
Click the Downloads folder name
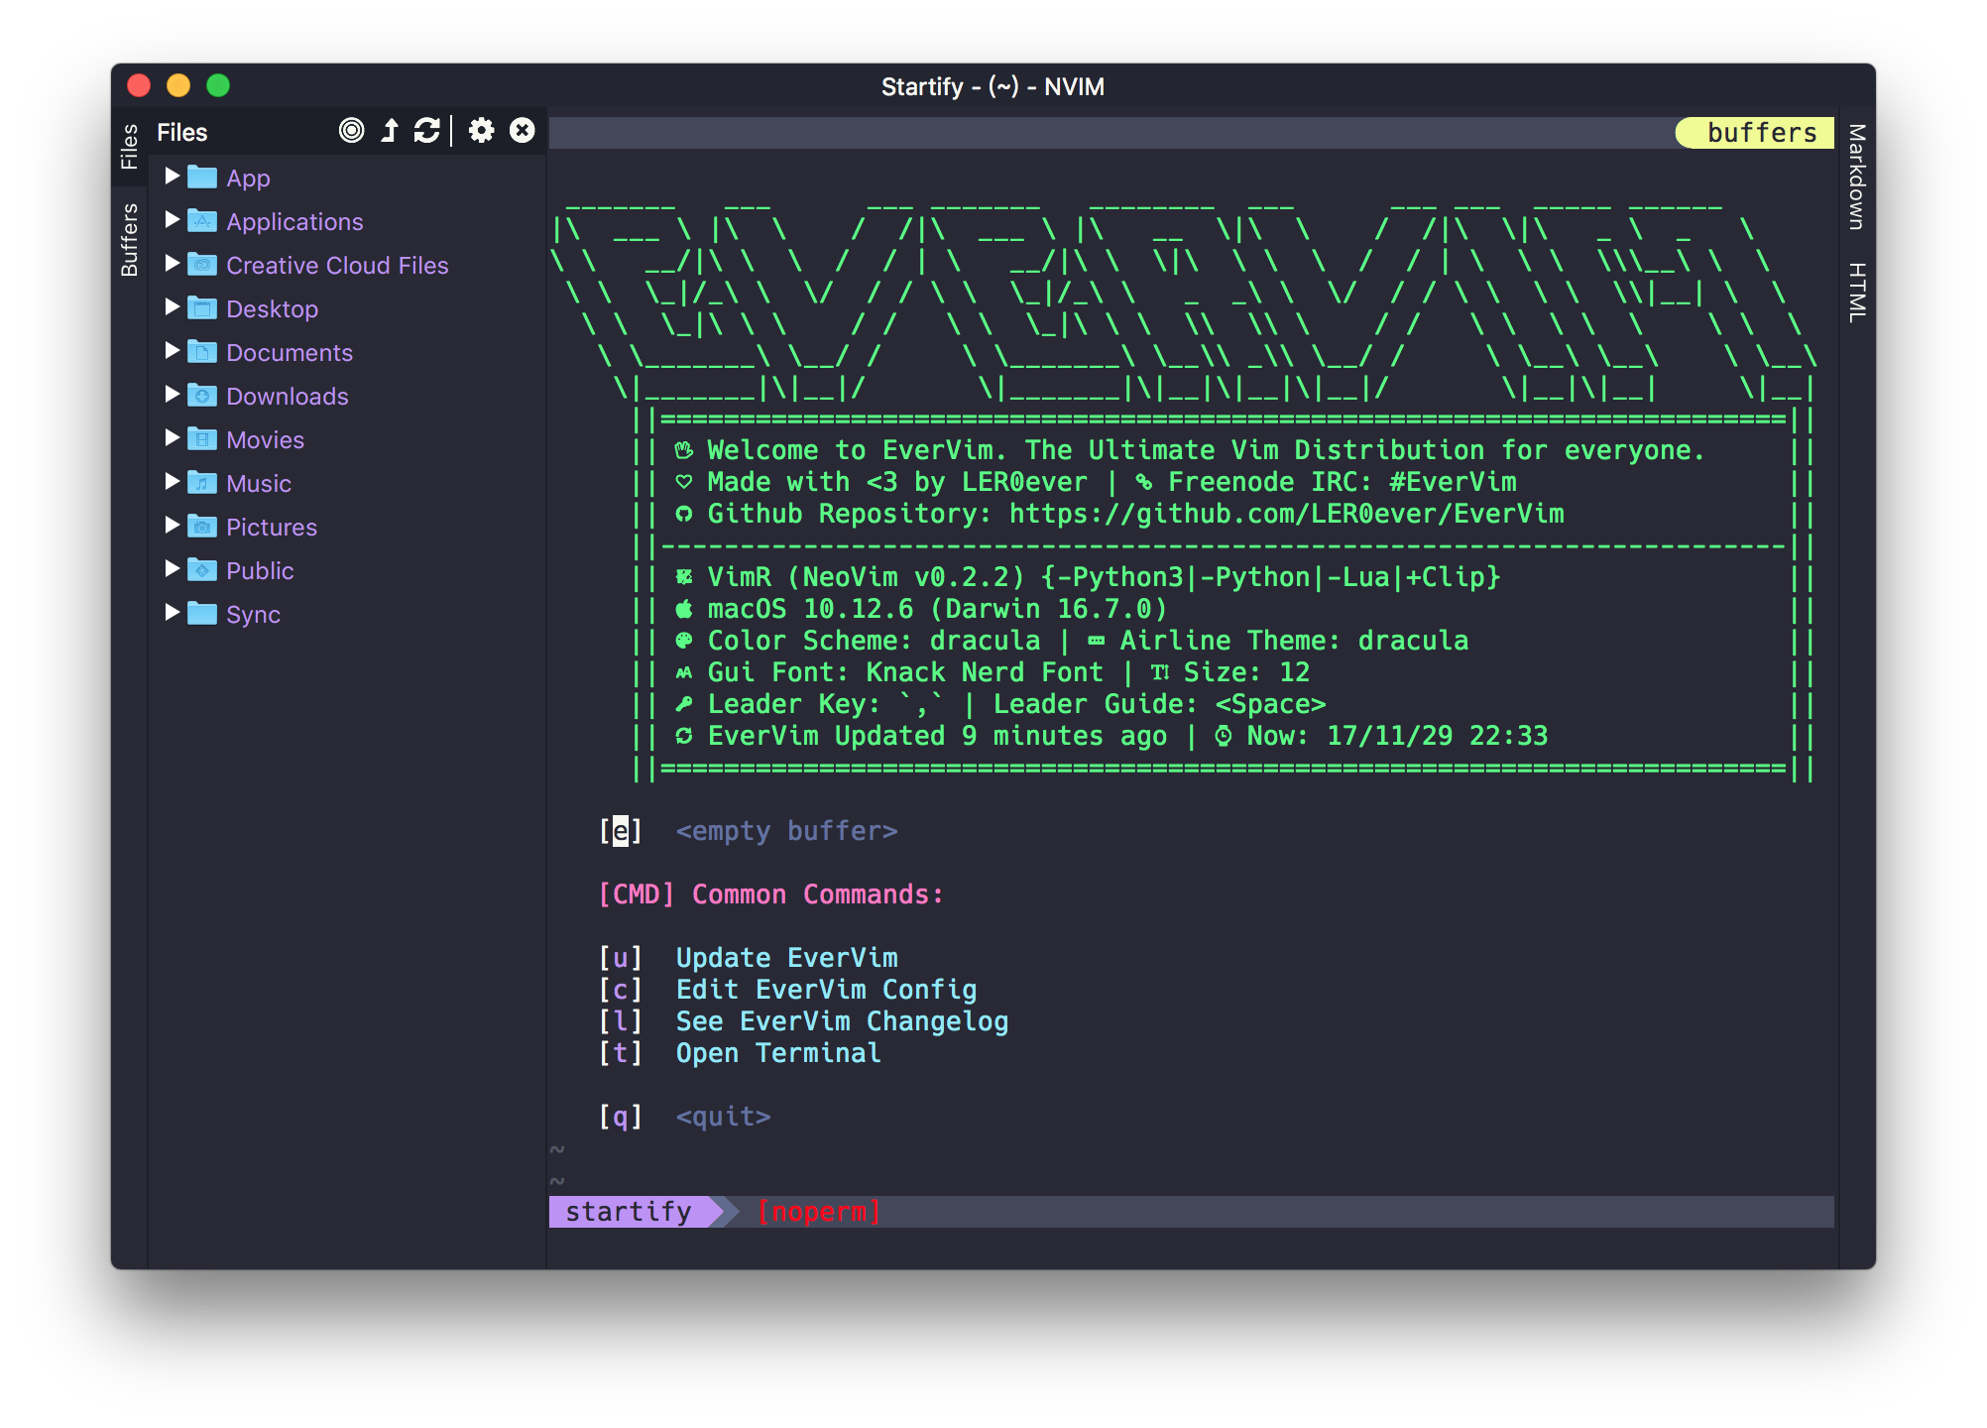tap(288, 396)
